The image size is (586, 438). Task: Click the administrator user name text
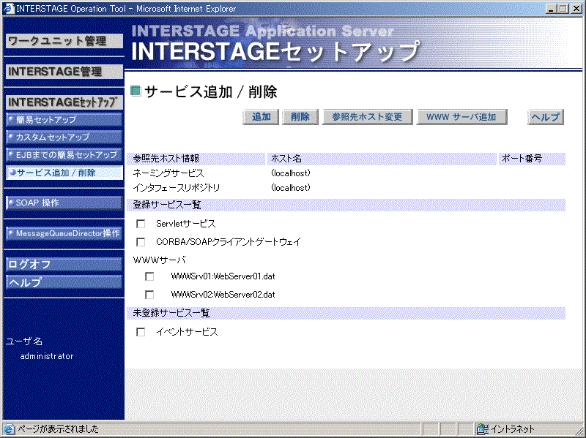click(47, 356)
